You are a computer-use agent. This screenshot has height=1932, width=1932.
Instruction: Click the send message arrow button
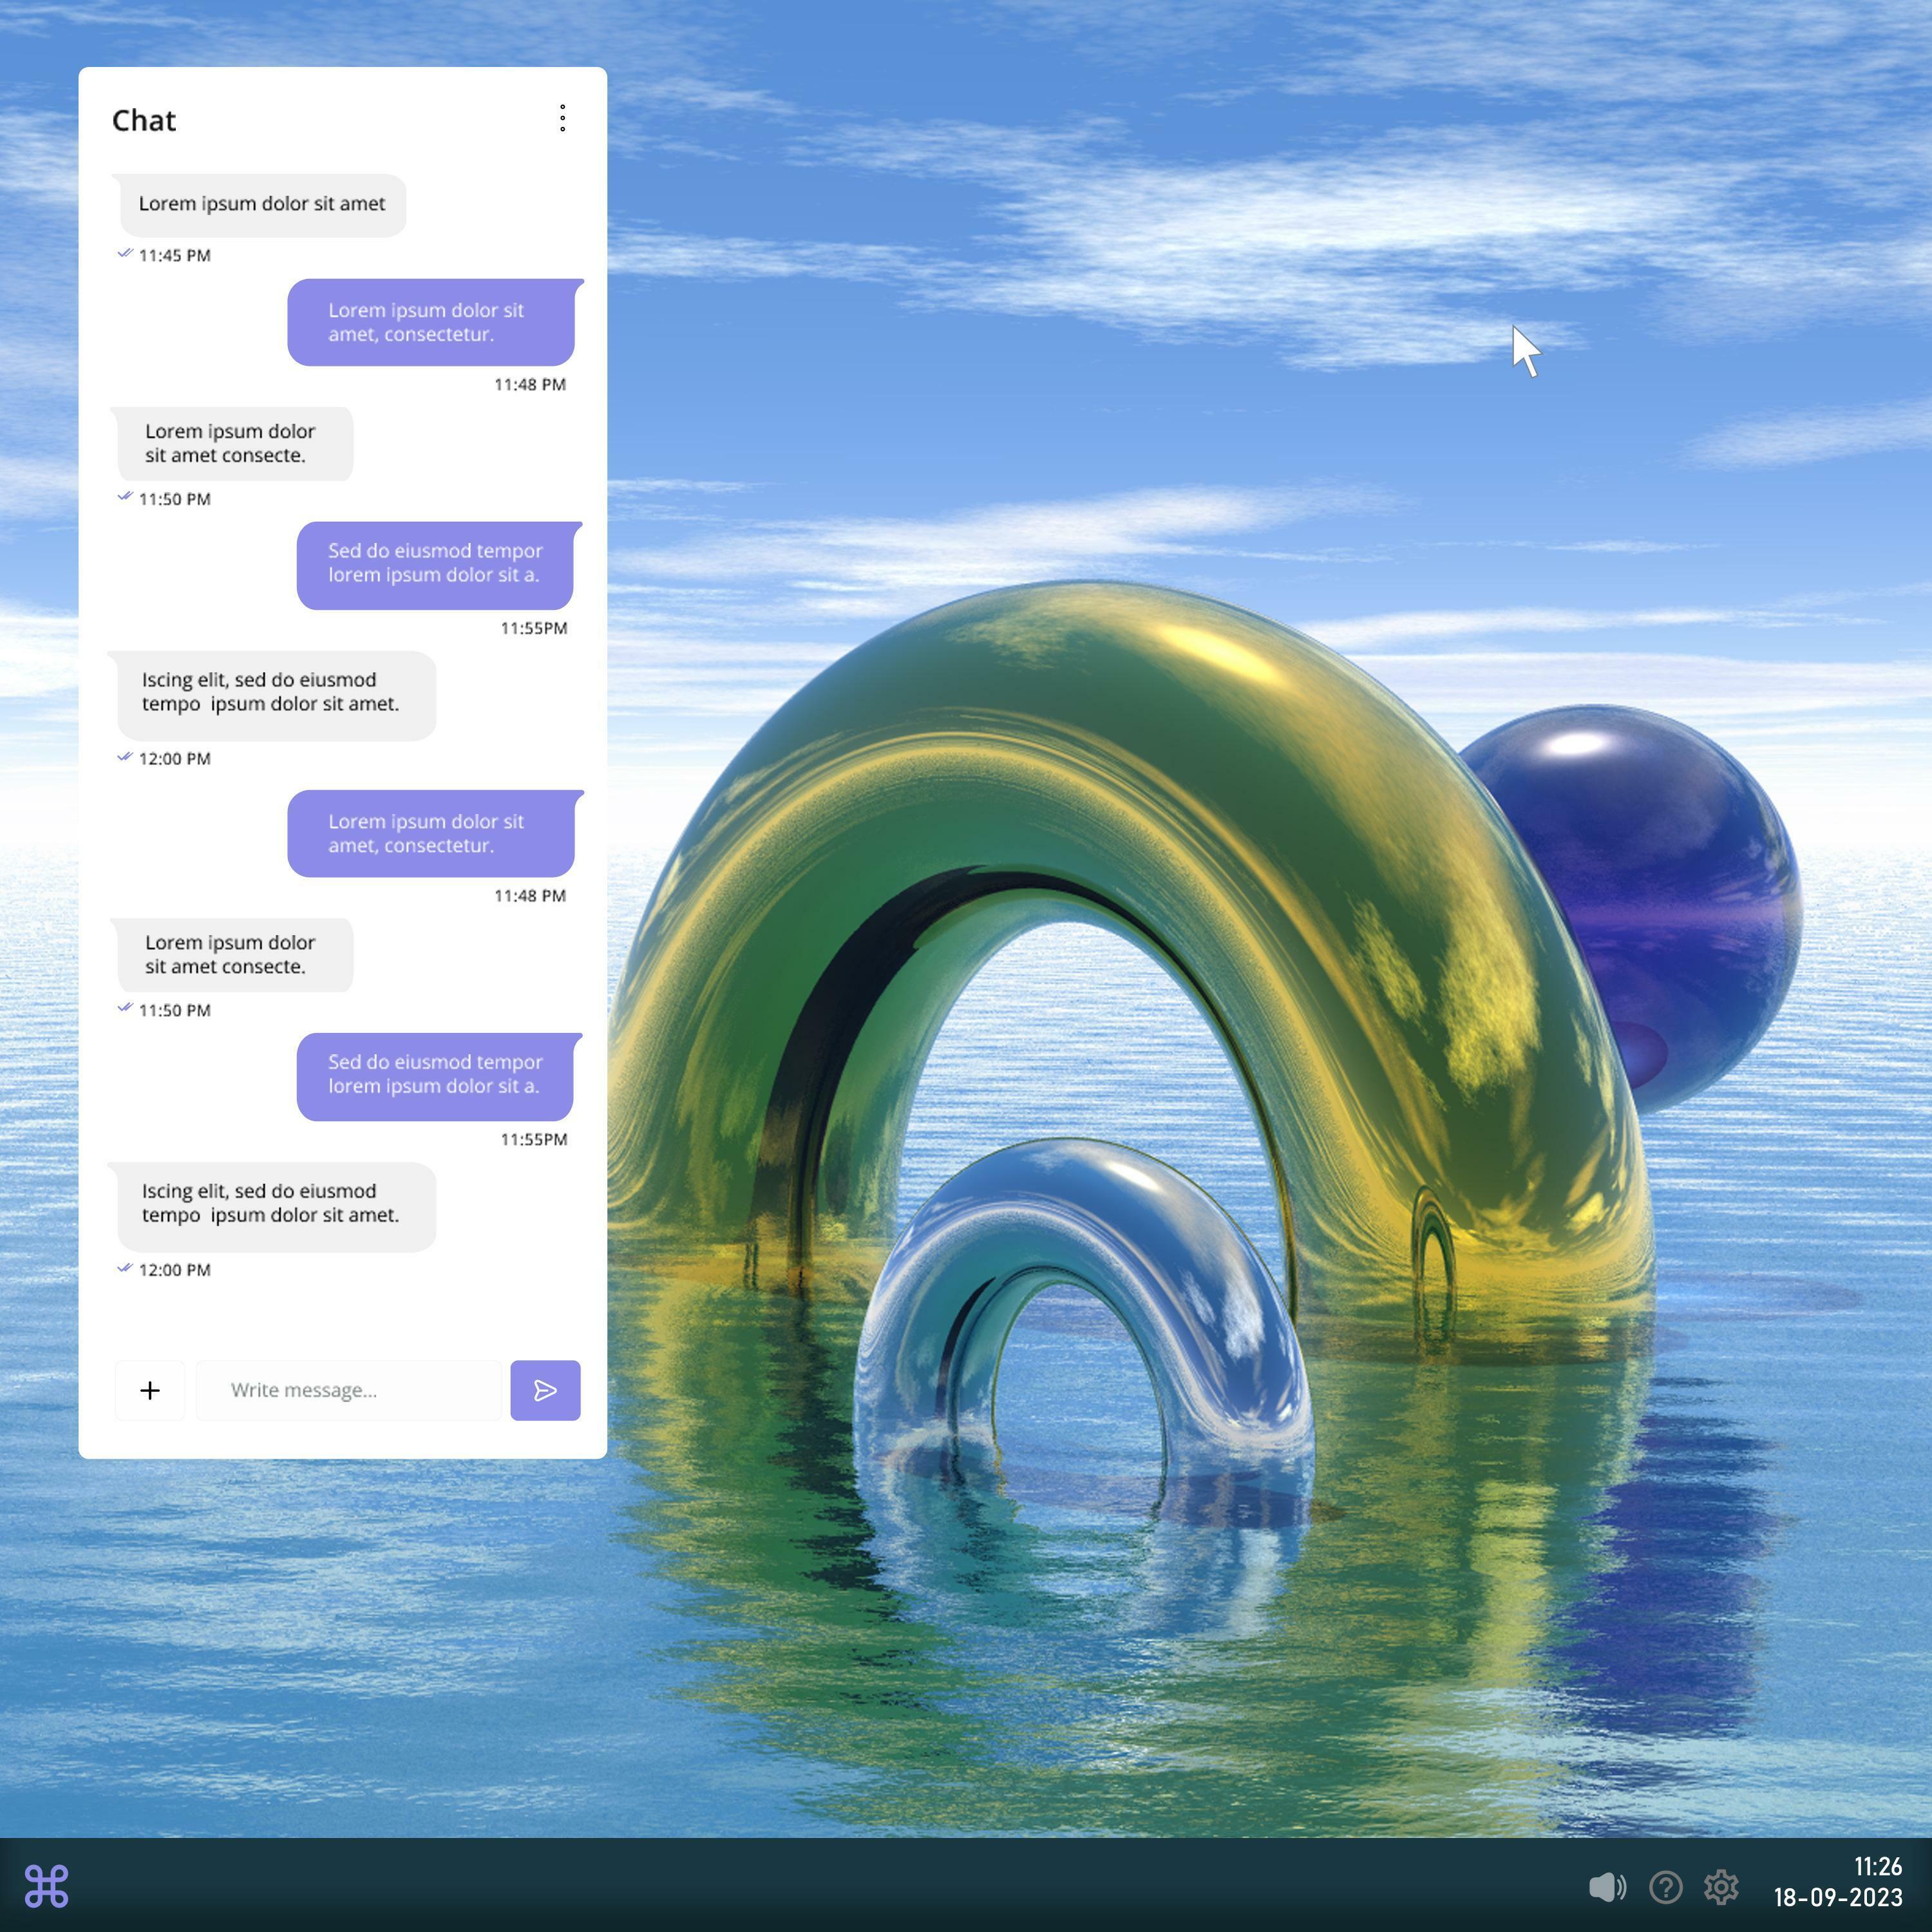(545, 1390)
